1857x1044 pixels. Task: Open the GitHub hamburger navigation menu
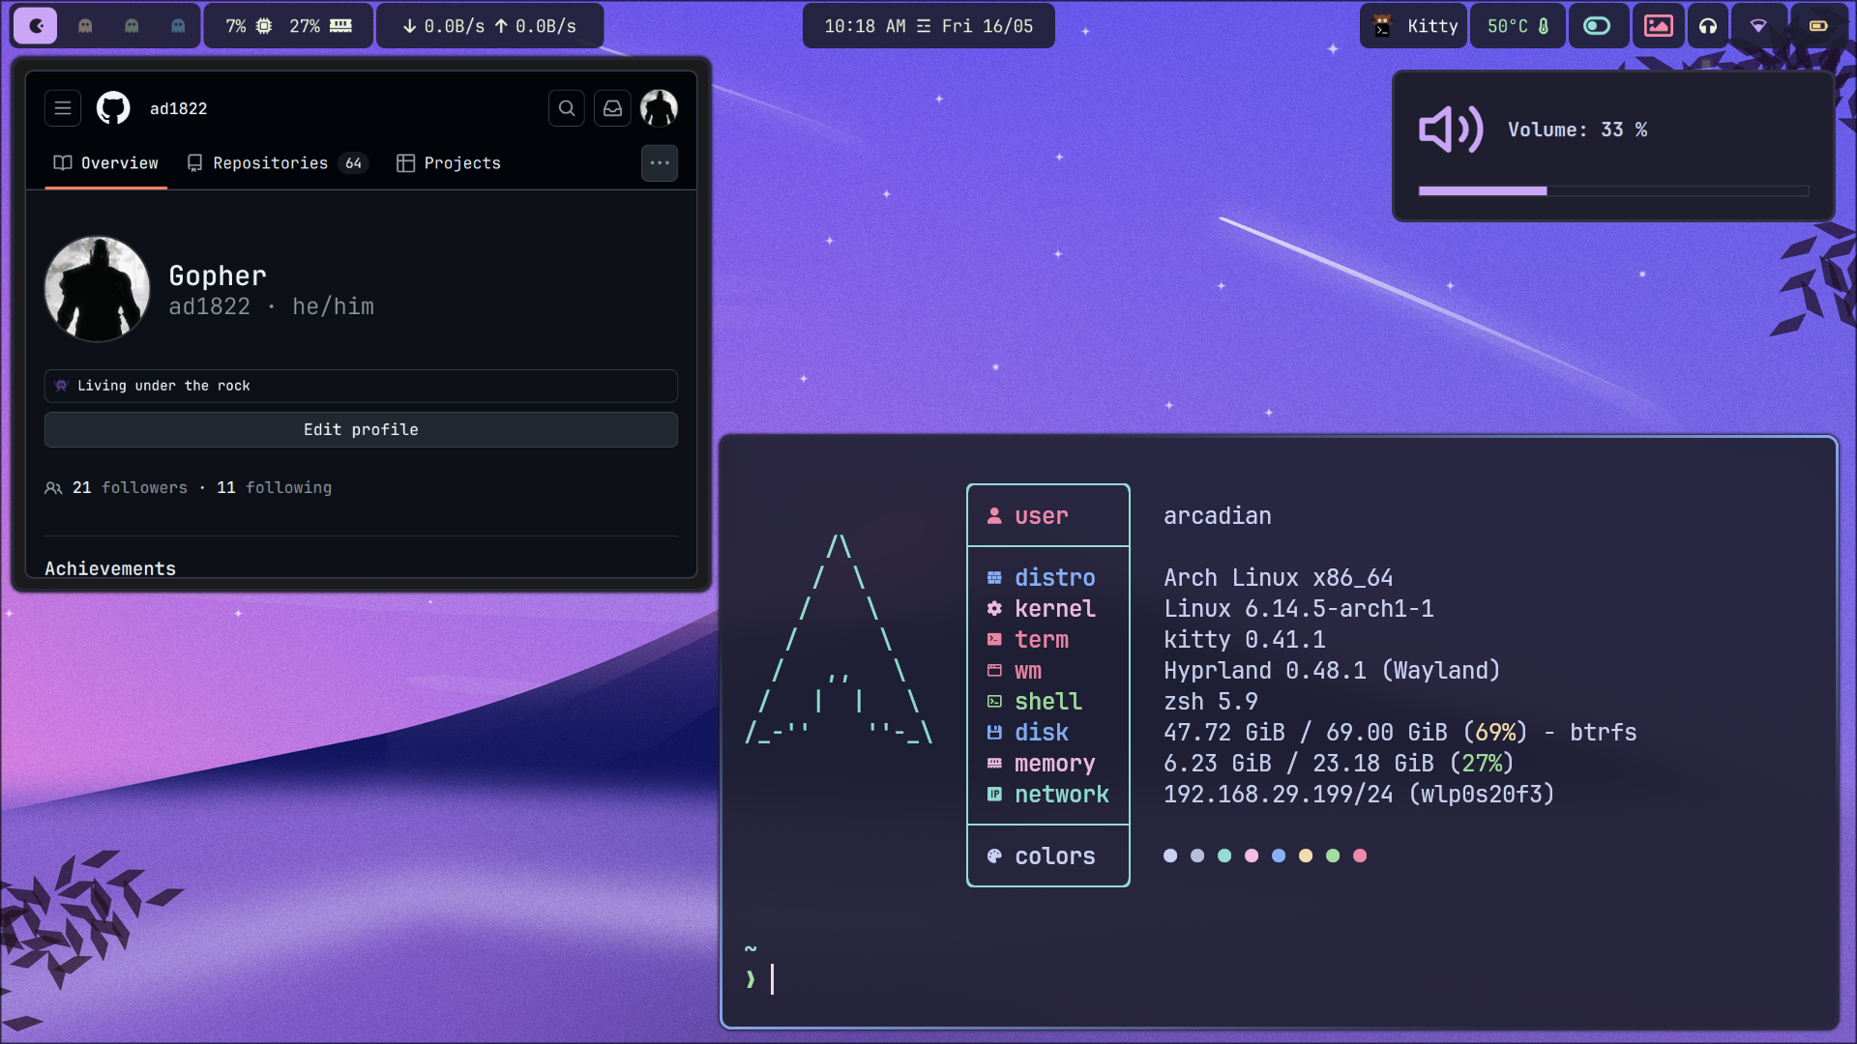tap(63, 108)
